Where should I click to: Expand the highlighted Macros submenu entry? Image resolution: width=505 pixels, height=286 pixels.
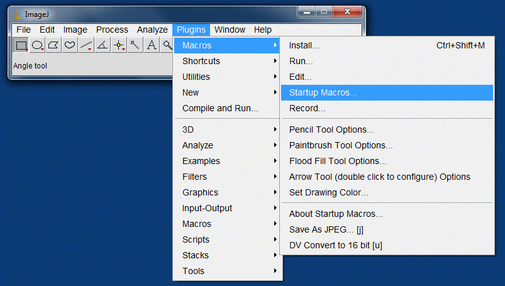coord(227,45)
